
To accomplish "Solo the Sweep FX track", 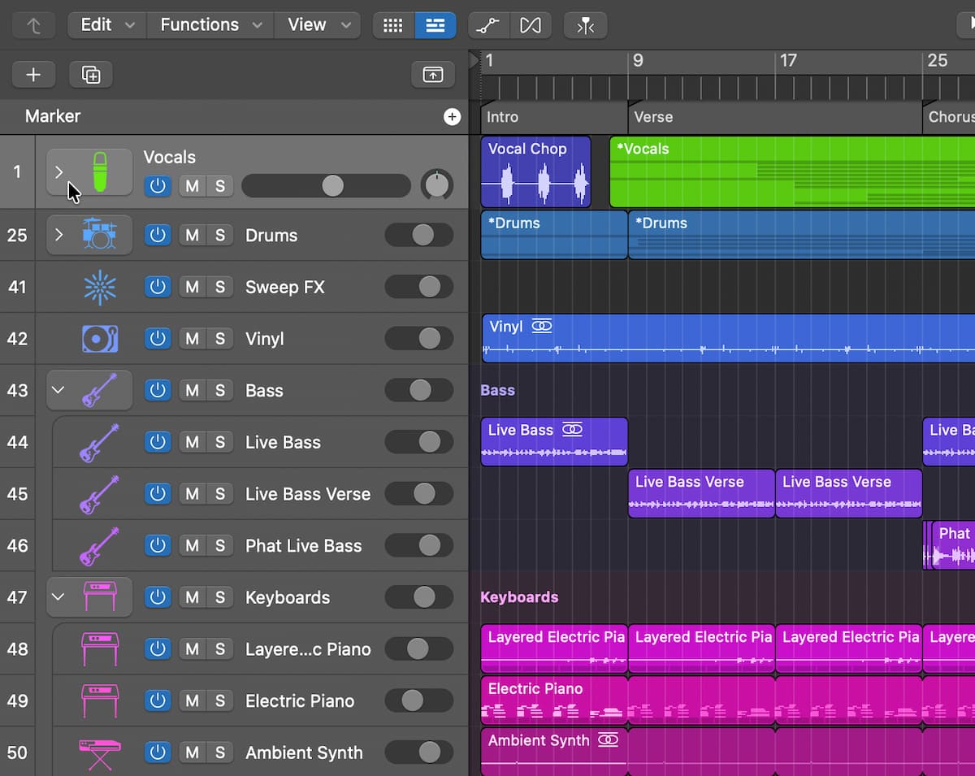I will point(219,287).
